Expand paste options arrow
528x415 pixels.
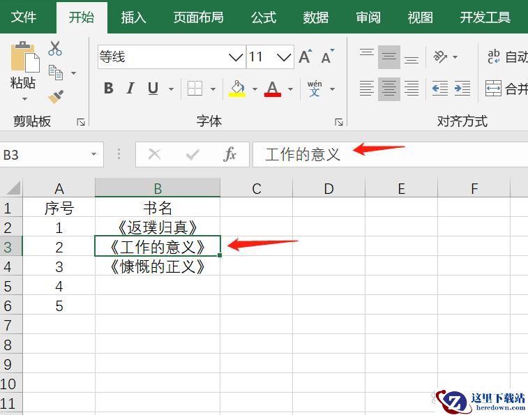point(24,99)
